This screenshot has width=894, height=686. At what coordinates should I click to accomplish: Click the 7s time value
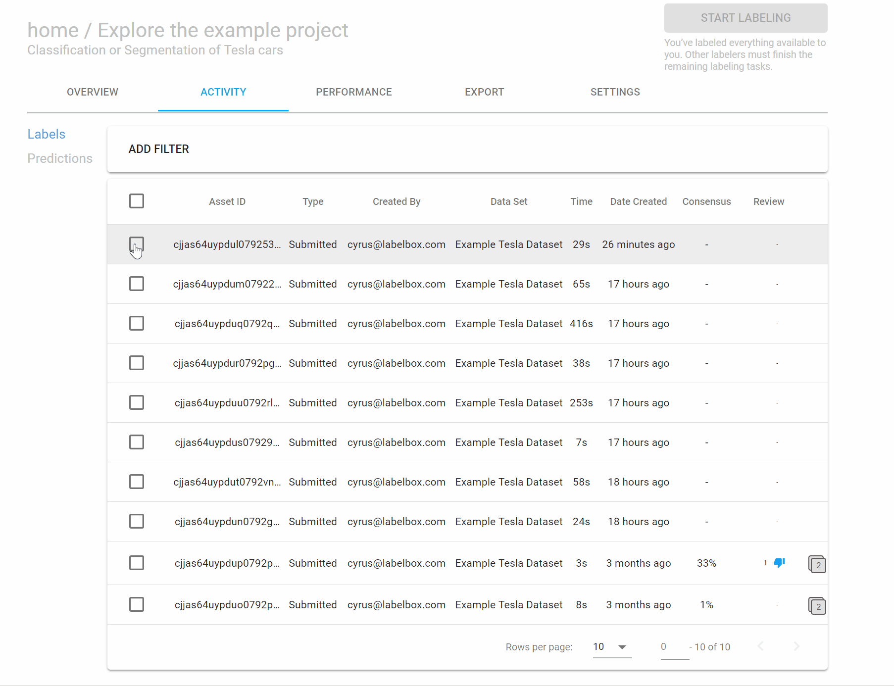pyautogui.click(x=581, y=442)
